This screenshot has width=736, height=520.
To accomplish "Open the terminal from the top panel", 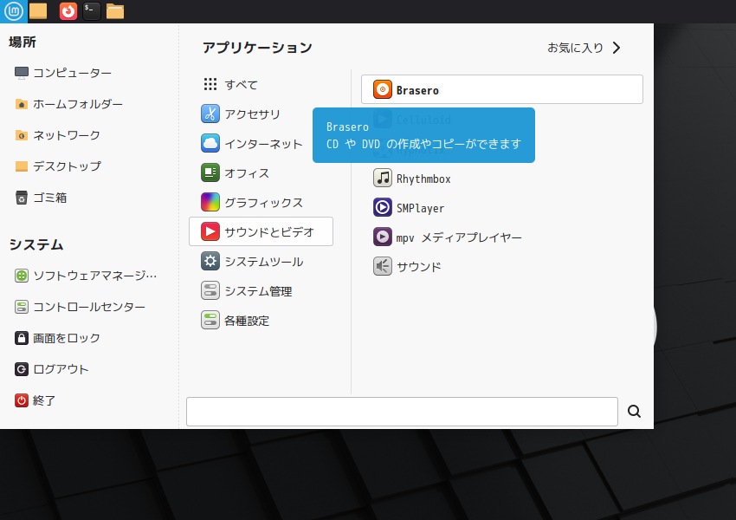I will [92, 10].
